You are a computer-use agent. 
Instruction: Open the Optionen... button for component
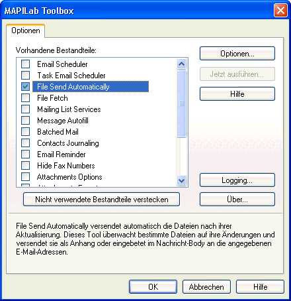237,54
